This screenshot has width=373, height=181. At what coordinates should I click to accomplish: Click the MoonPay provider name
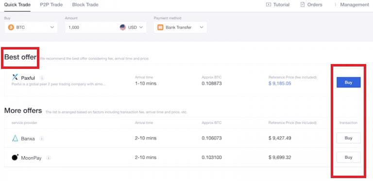click(x=31, y=158)
